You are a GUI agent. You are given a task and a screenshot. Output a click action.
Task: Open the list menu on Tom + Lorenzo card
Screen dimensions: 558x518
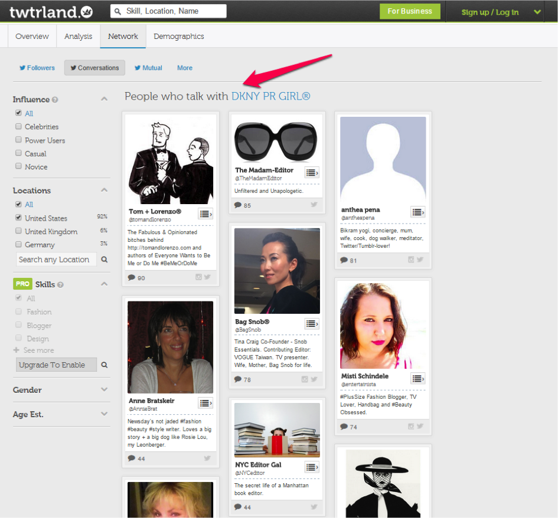pyautogui.click(x=205, y=214)
